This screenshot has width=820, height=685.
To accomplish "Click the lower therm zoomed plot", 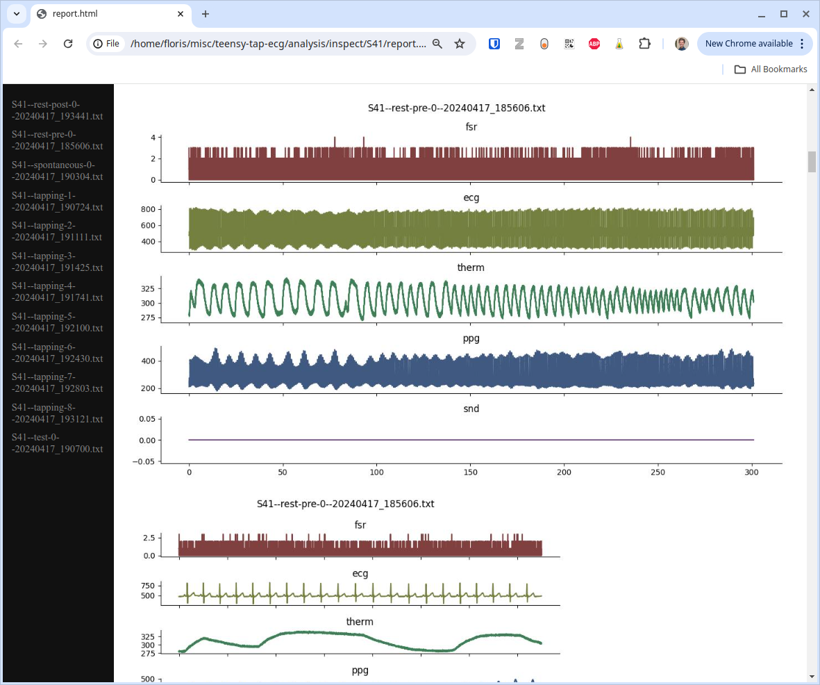I will [360, 641].
